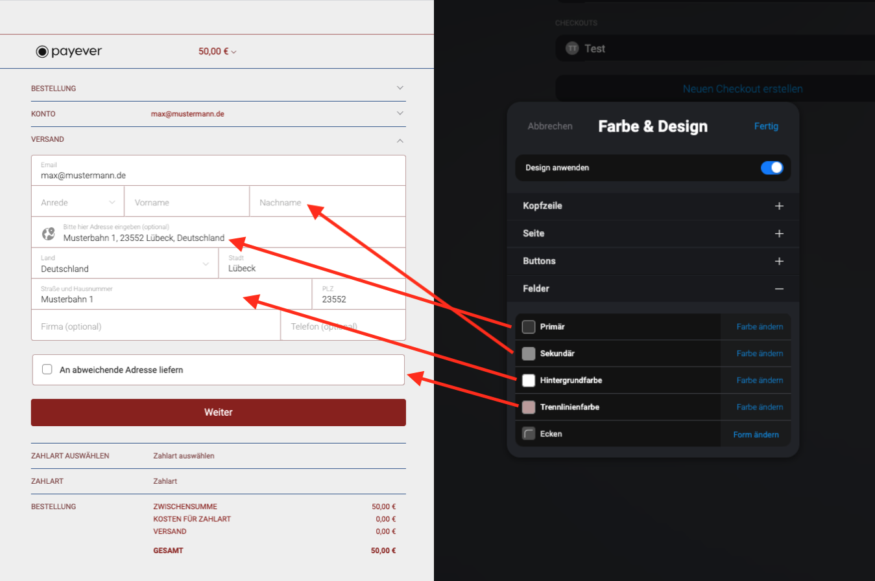
Task: Check An abweichende Adresse liefern
Action: (47, 369)
